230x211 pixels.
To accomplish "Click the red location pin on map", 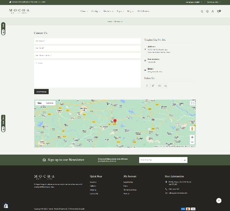I will (115, 121).
